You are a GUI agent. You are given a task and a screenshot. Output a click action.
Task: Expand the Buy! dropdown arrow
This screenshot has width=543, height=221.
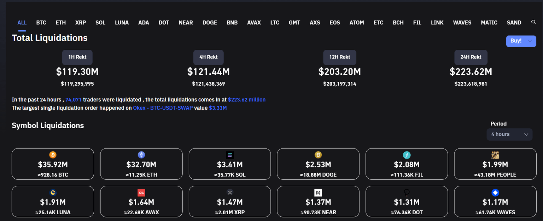pos(530,41)
